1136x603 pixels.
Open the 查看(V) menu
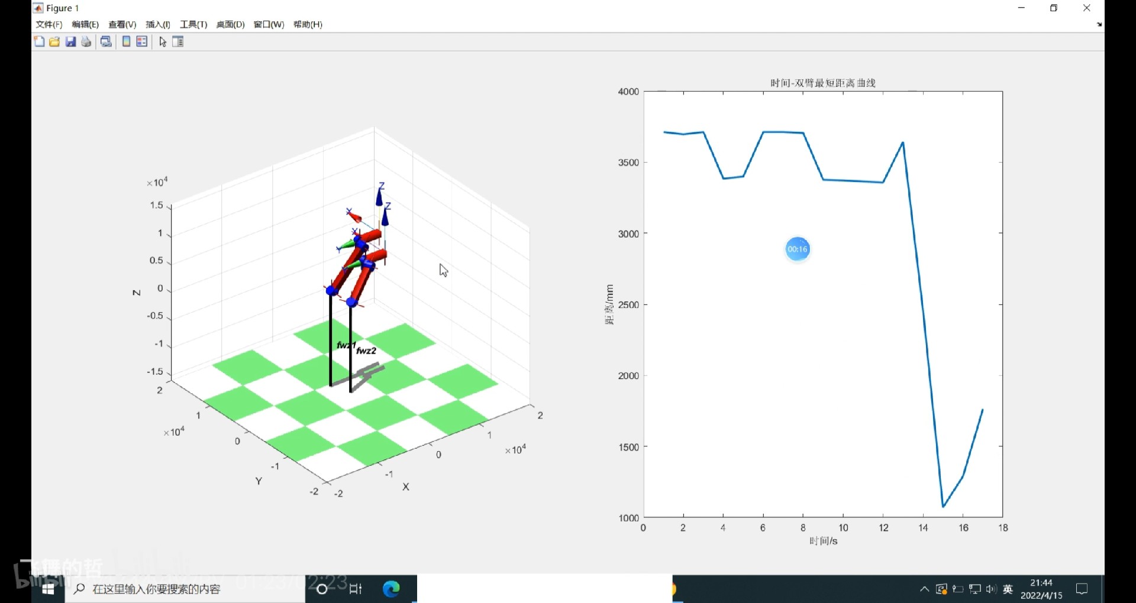[122, 24]
